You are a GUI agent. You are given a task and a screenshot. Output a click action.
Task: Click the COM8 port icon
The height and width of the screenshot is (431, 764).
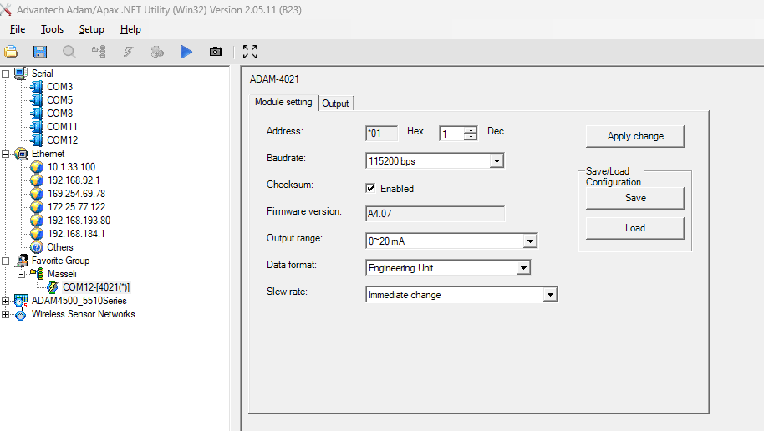tap(37, 114)
